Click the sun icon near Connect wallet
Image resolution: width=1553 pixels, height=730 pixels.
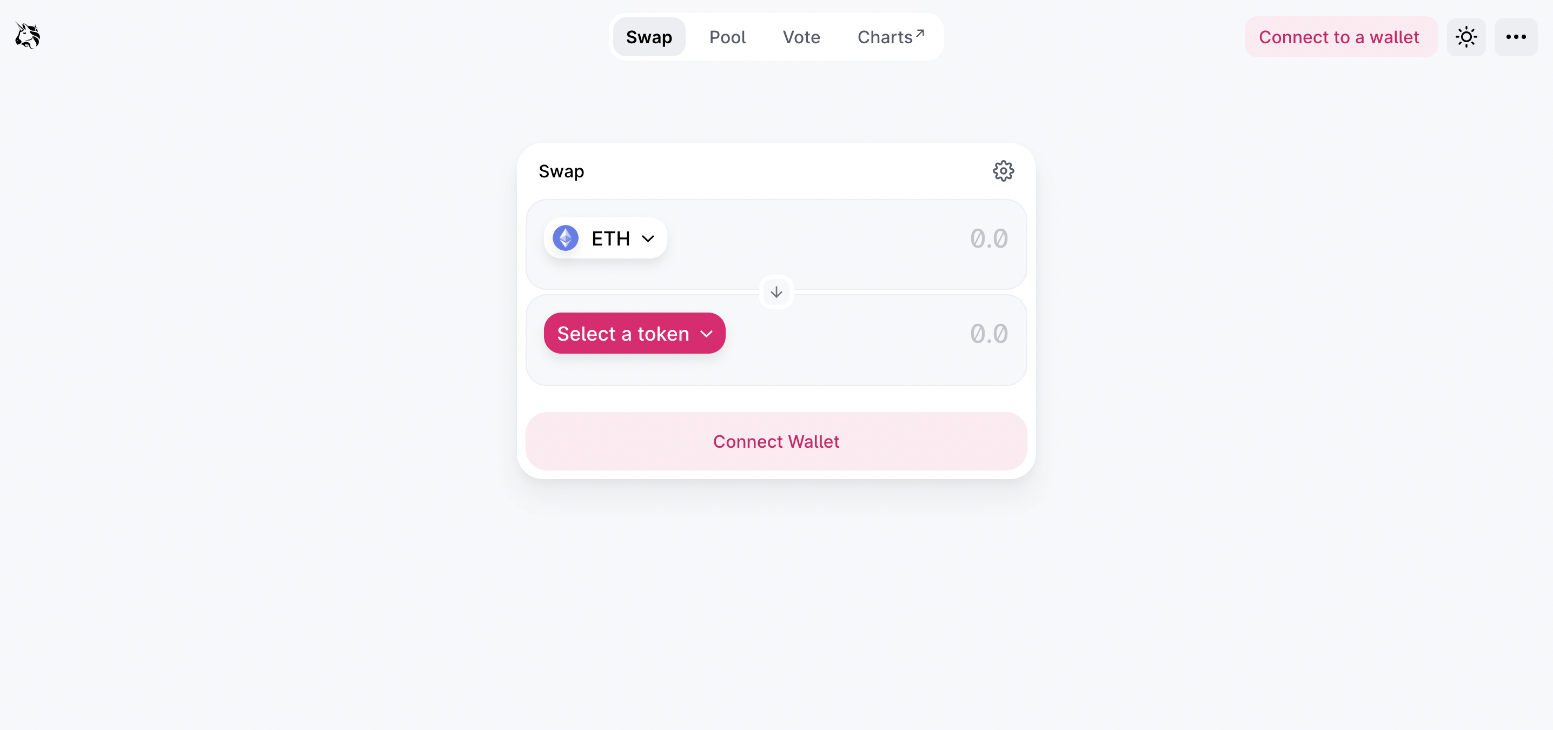pyautogui.click(x=1466, y=37)
